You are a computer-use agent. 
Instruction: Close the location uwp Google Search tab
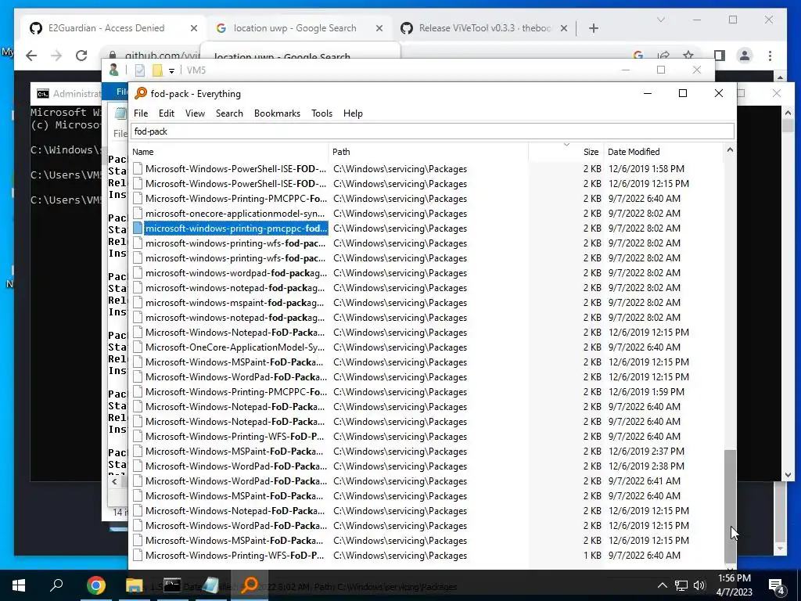tap(379, 29)
